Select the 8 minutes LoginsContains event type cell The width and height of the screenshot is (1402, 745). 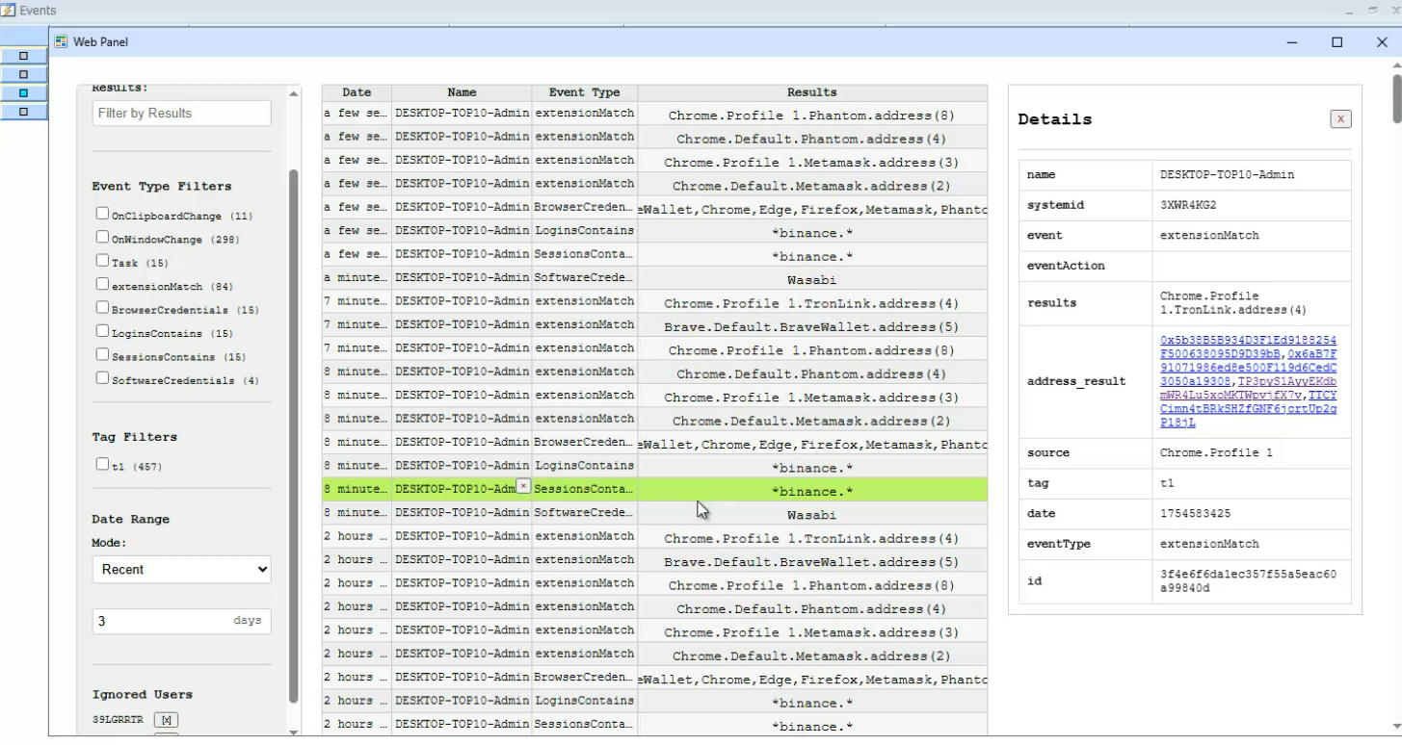(585, 468)
